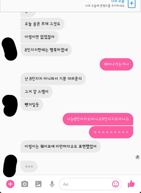Open the photo gallery picker icon
This screenshot has width=141, height=193.
point(38,184)
